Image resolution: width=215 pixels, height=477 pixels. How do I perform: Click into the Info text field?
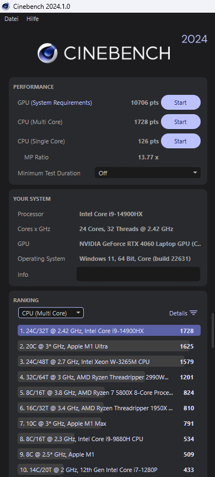[x=138, y=274]
